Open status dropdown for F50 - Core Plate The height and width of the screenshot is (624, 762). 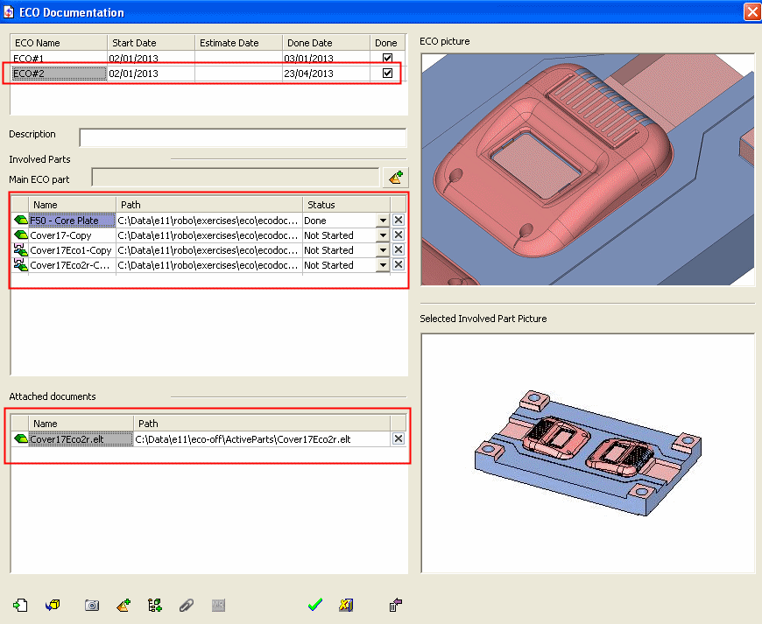(383, 221)
